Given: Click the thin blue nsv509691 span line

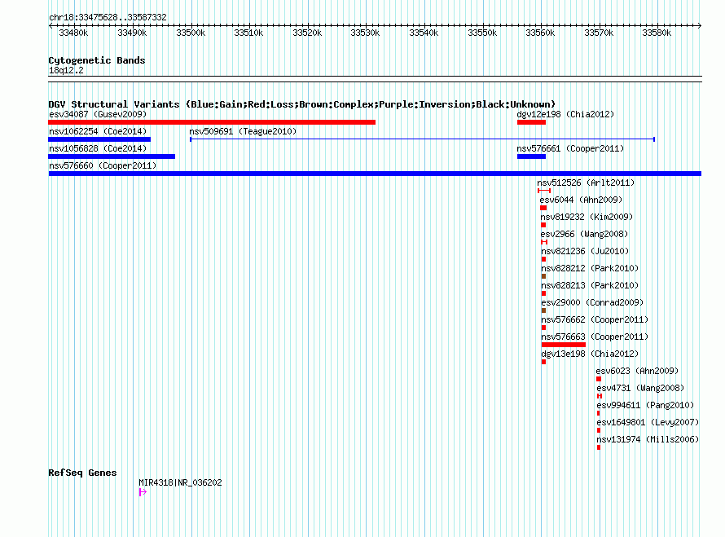Looking at the screenshot, I should 422,139.
